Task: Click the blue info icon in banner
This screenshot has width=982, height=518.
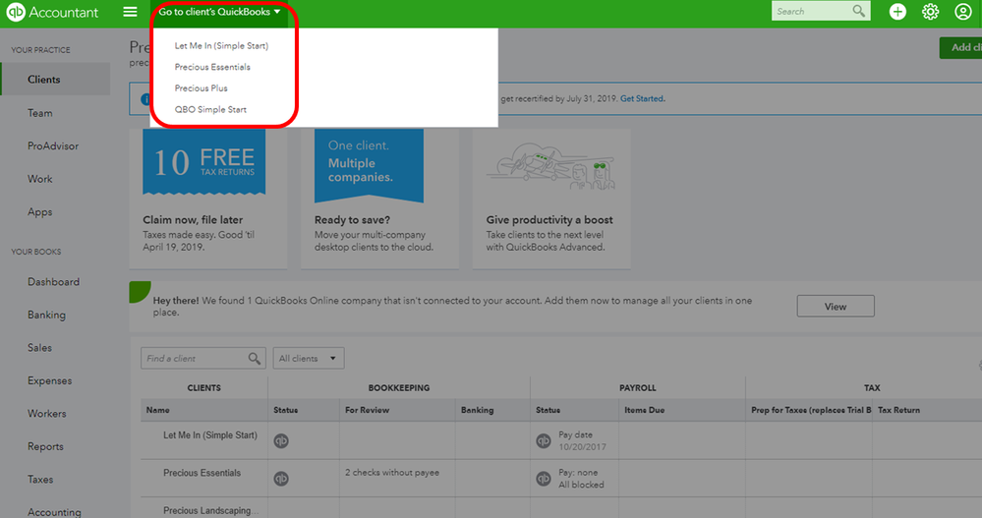Action: (x=145, y=99)
